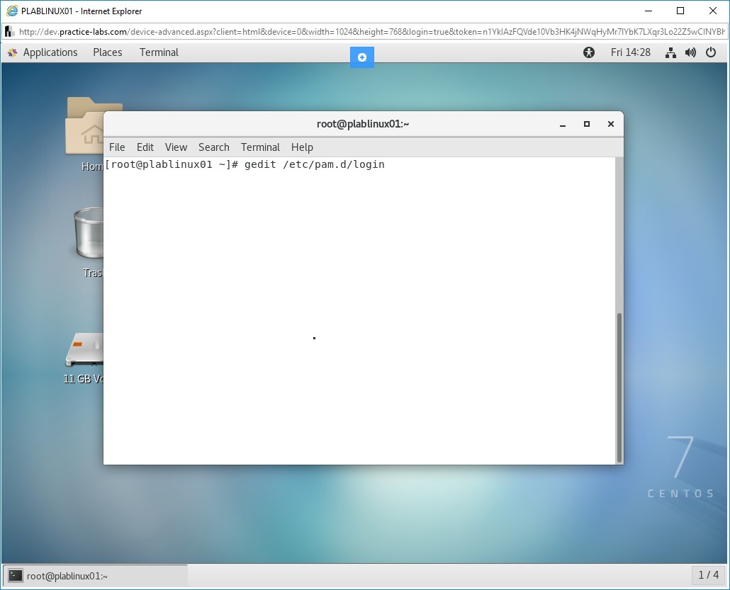Click the blue plus toolbar button
This screenshot has width=730, height=590.
pos(362,57)
